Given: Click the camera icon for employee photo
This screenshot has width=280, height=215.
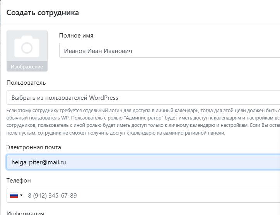Looking at the screenshot, I should pos(27,47).
